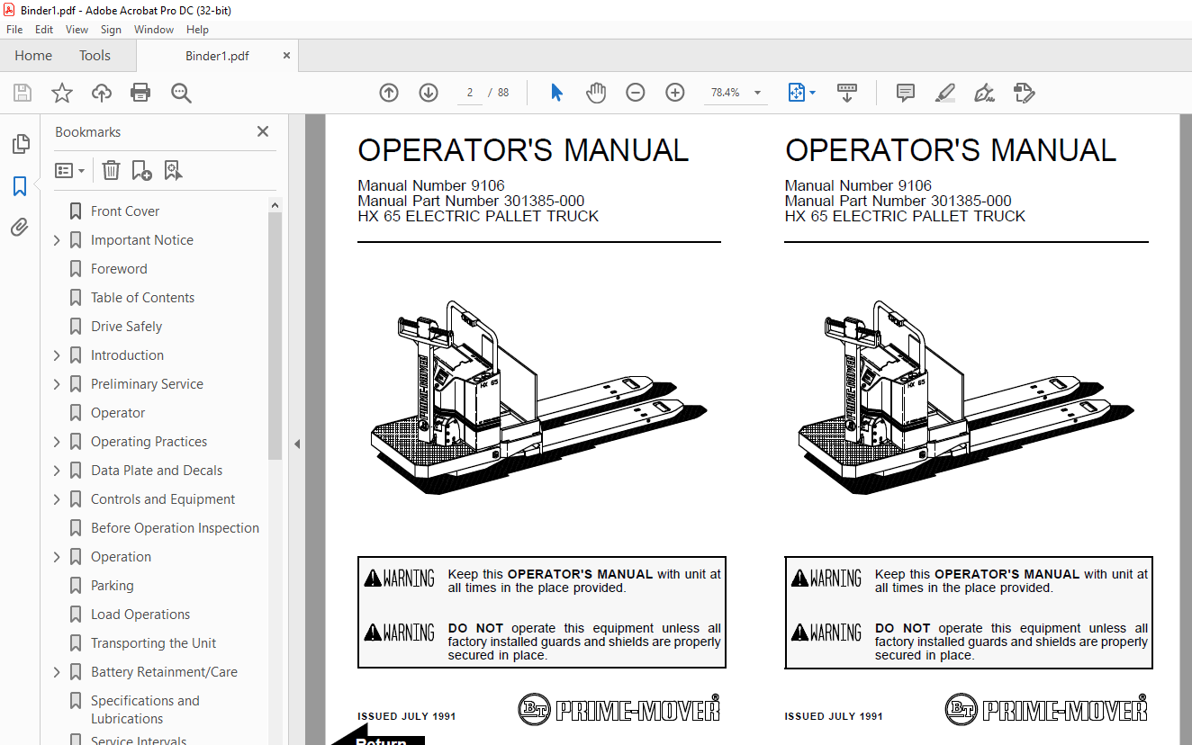Jump to Drive Safely bookmark

126,327
